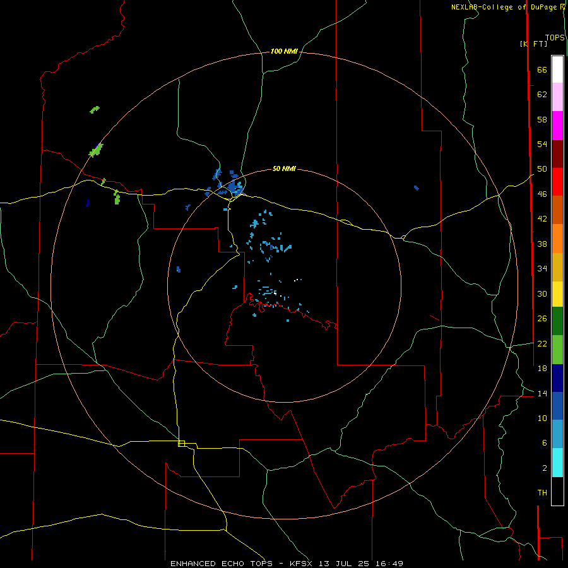Select the bright red legend swatch
Screen dimensions: 568x568
pyautogui.click(x=557, y=182)
